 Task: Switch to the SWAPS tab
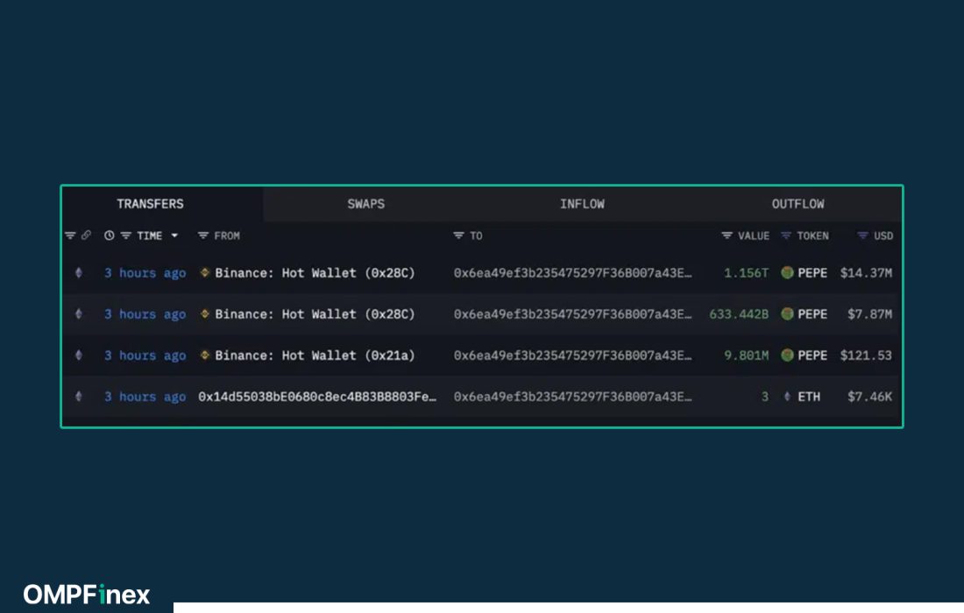365,204
